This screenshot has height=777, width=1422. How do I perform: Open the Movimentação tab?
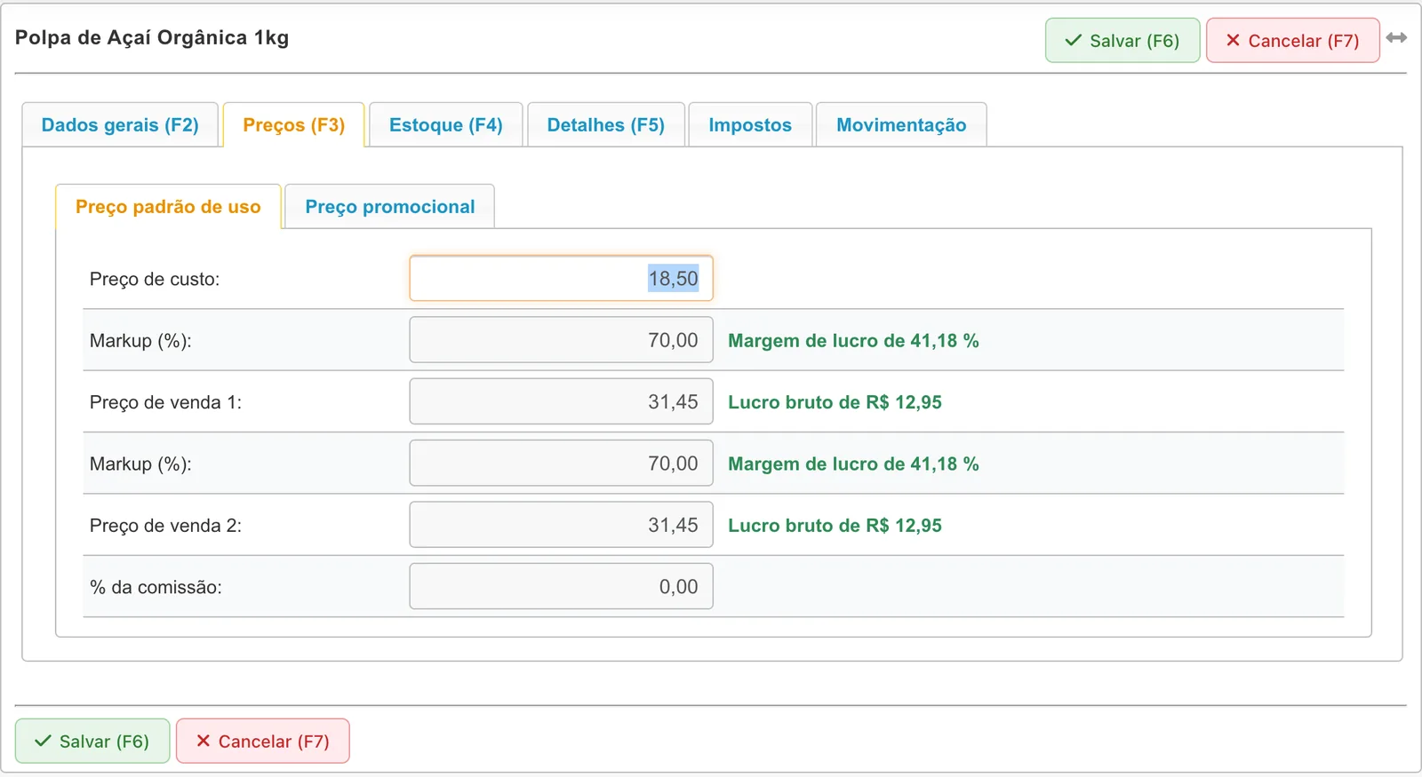[901, 125]
